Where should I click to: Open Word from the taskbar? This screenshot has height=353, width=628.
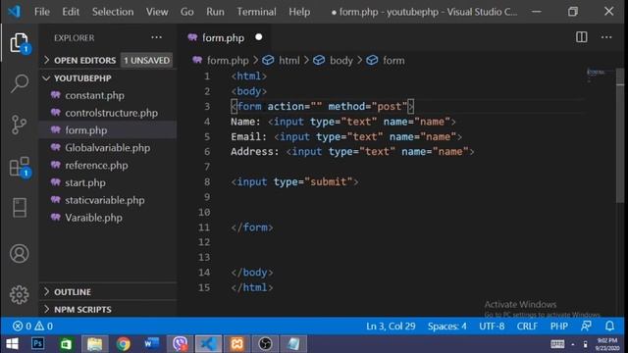pyautogui.click(x=151, y=344)
